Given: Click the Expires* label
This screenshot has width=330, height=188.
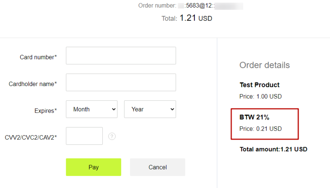Looking at the screenshot, I should [46, 111].
